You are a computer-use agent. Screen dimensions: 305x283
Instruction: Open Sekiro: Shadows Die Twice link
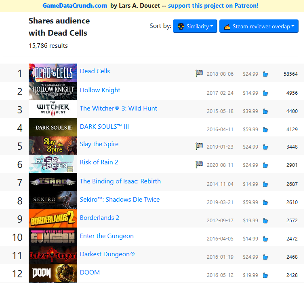(x=120, y=200)
